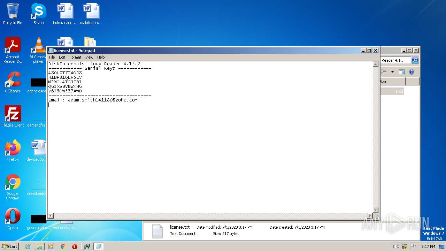Click Notepad vertical scrollbar down arrow

click(x=375, y=210)
